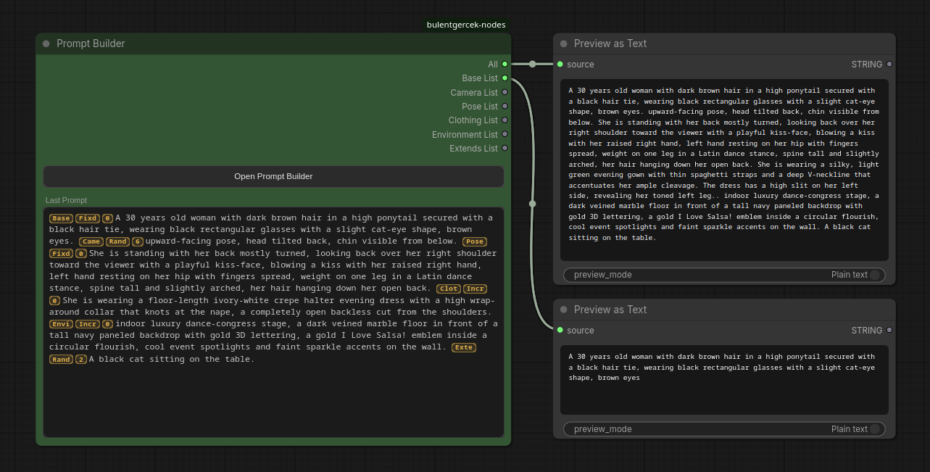The image size is (930, 472).
Task: Click the short Base List preview text area
Action: [725, 380]
